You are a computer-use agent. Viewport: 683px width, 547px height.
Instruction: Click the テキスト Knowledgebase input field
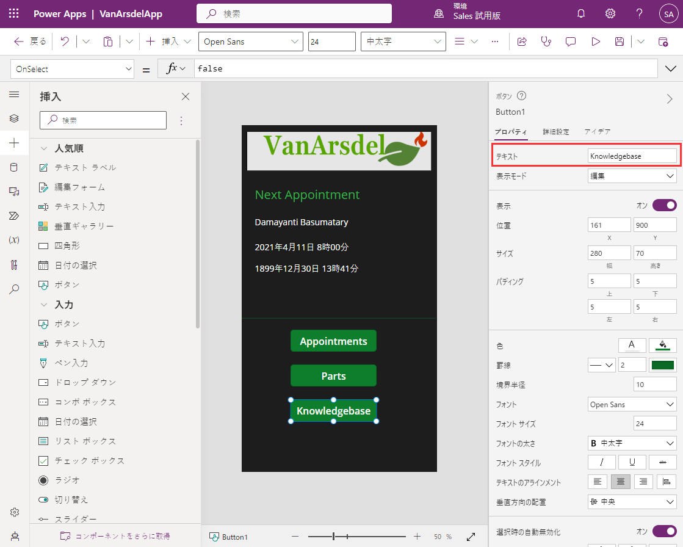632,156
